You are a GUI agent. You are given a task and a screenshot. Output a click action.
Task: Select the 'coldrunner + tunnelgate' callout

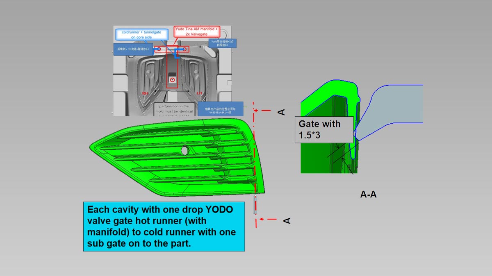(x=141, y=34)
